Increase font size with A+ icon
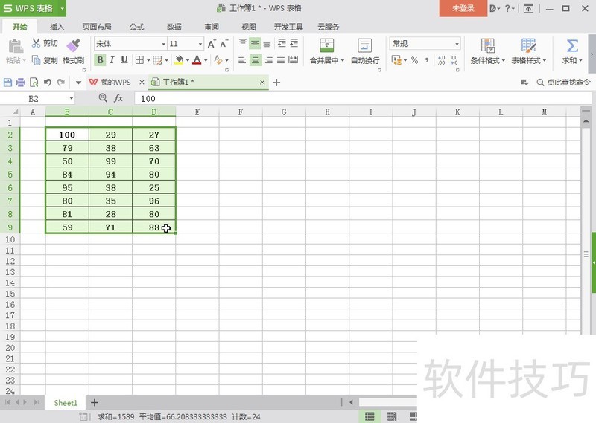This screenshot has height=423, width=596. click(212, 44)
